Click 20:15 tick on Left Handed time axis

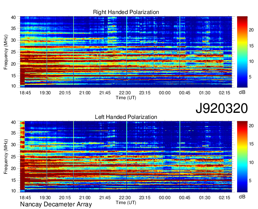(x=65, y=198)
